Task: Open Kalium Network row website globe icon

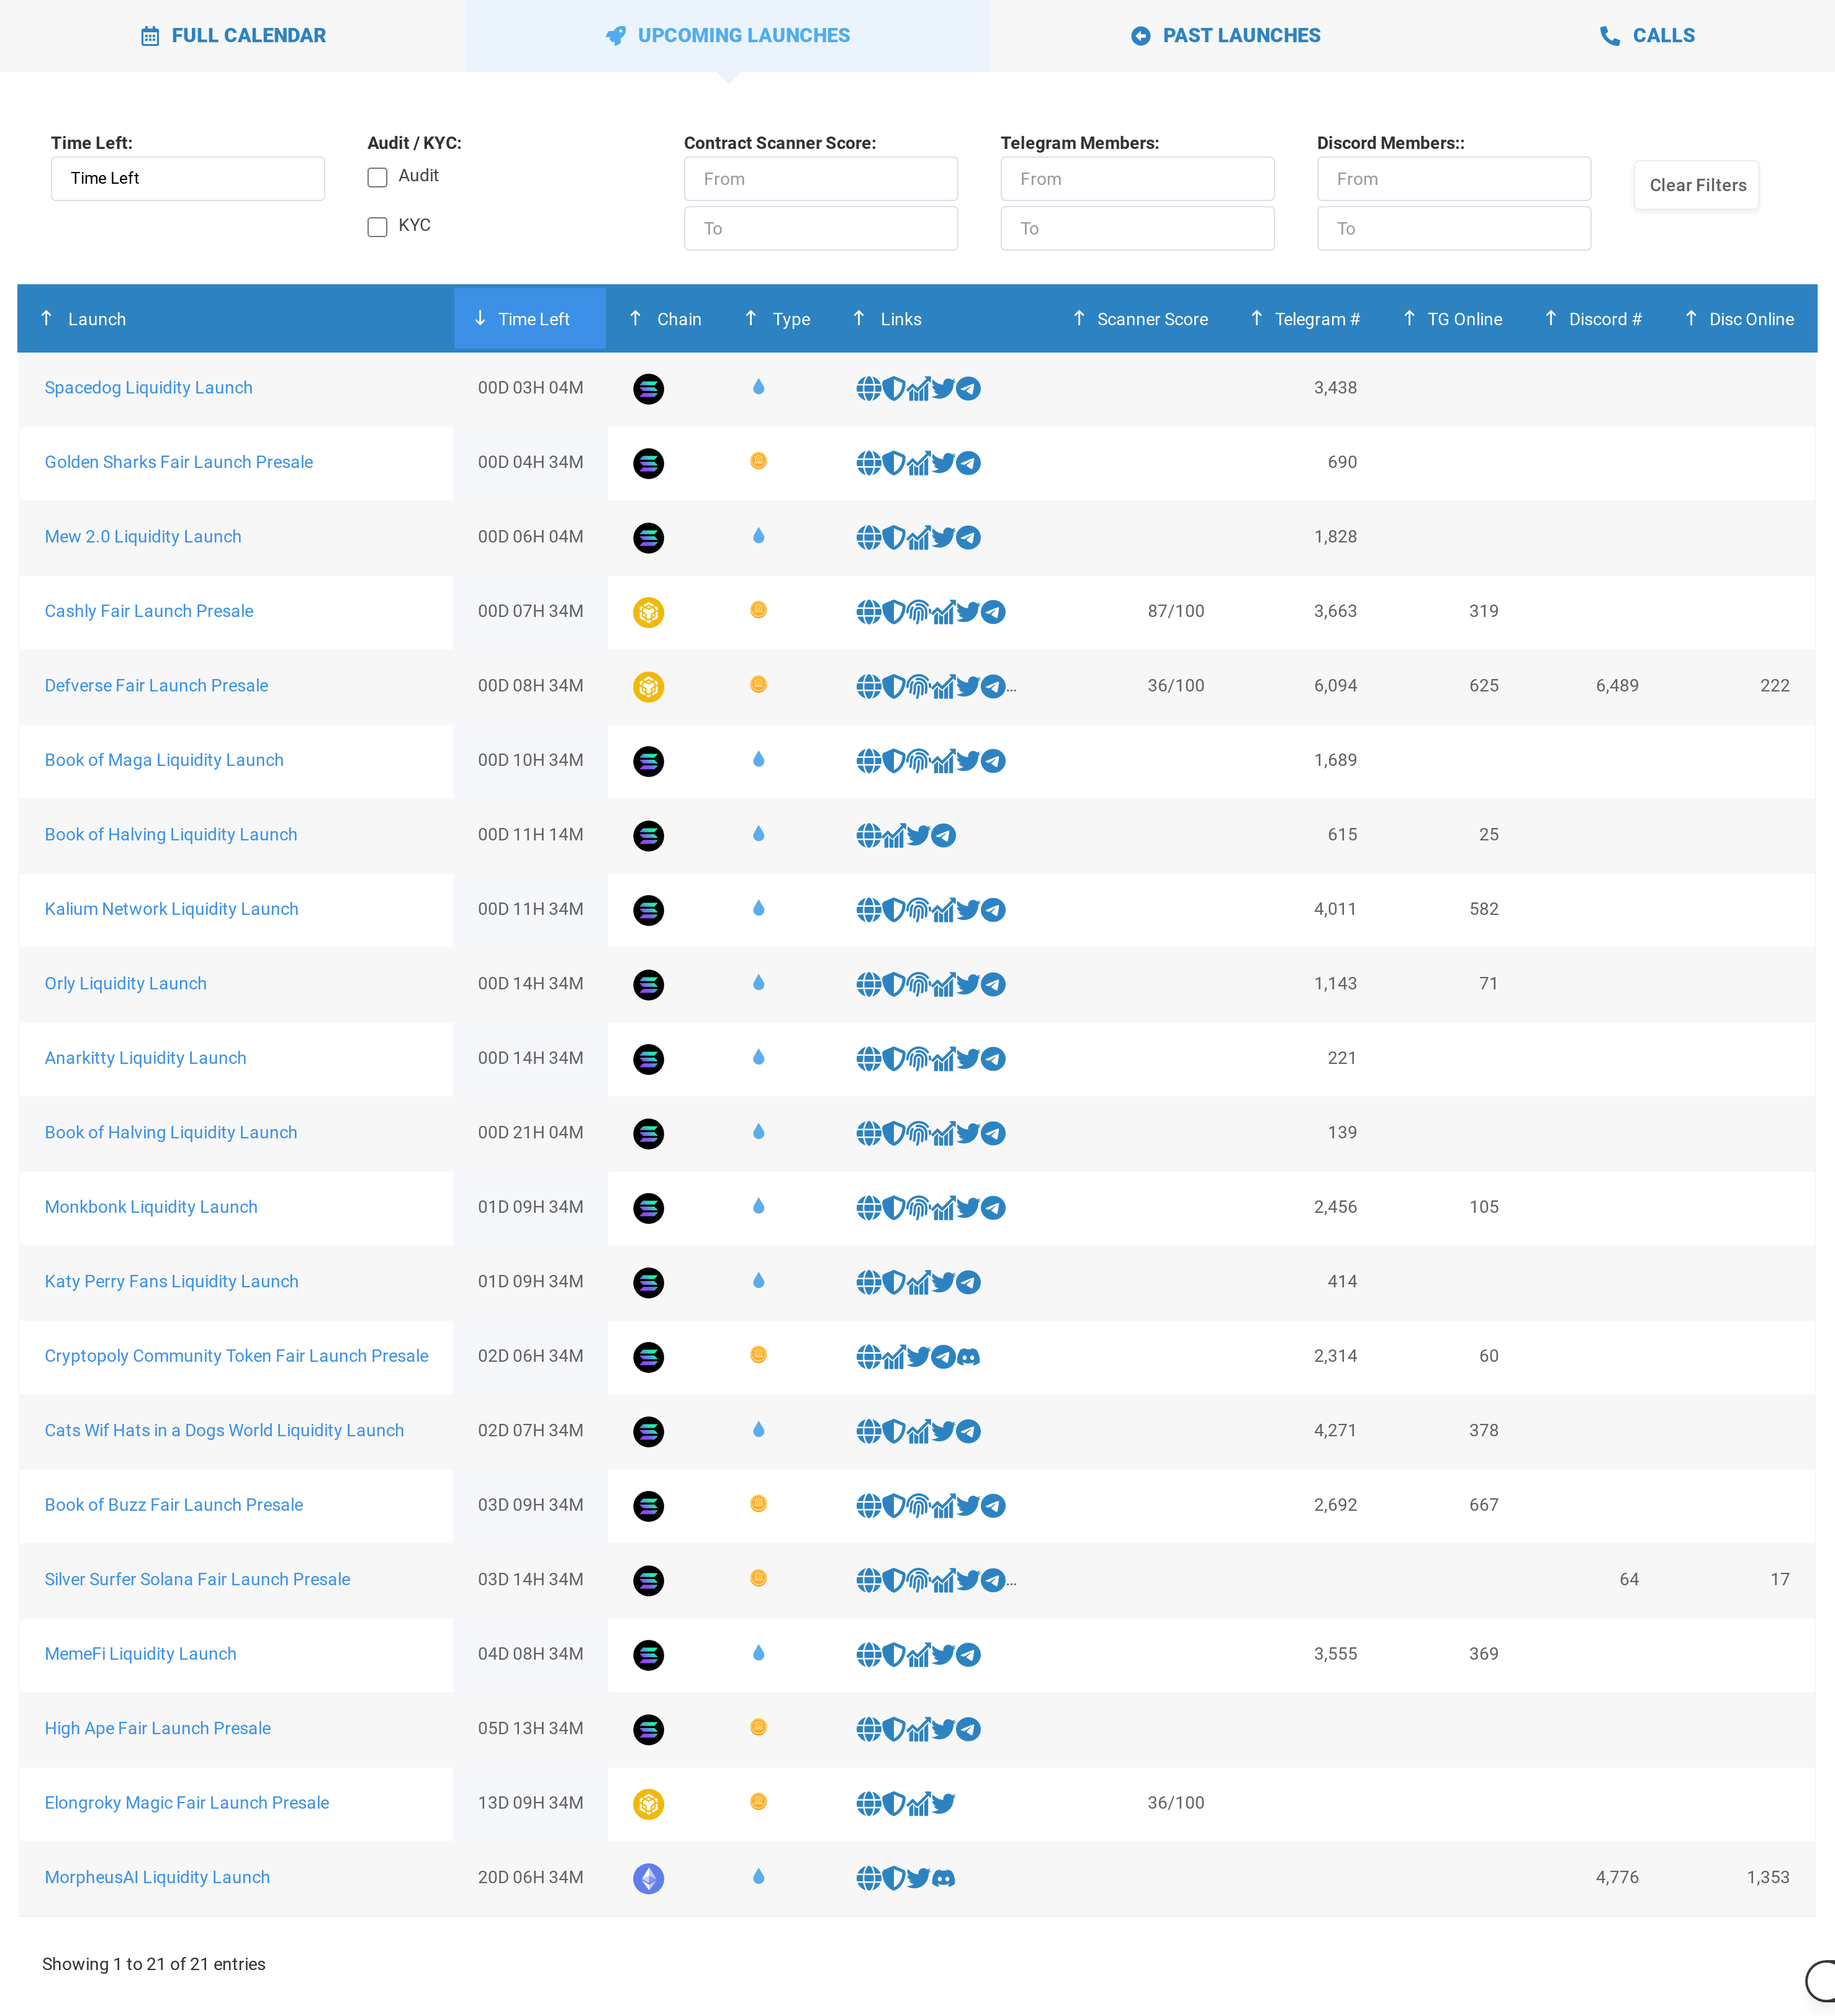Action: tap(868, 910)
